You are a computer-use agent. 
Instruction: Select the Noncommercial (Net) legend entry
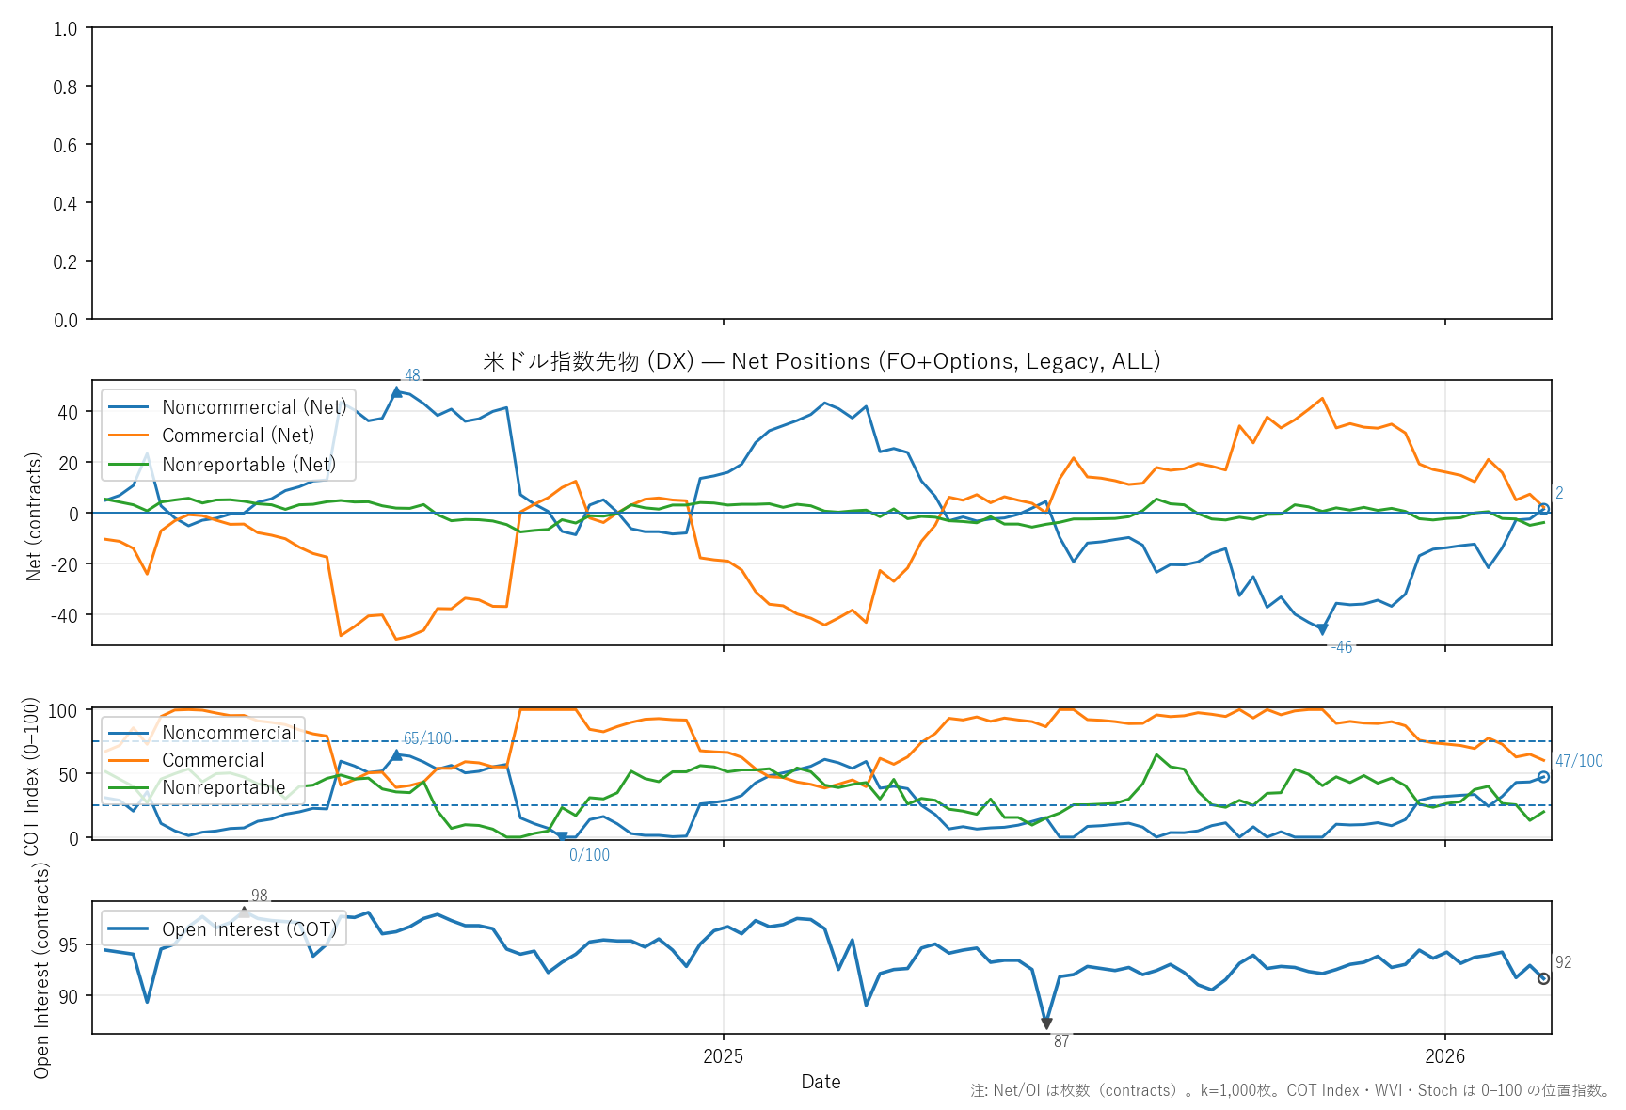(254, 407)
